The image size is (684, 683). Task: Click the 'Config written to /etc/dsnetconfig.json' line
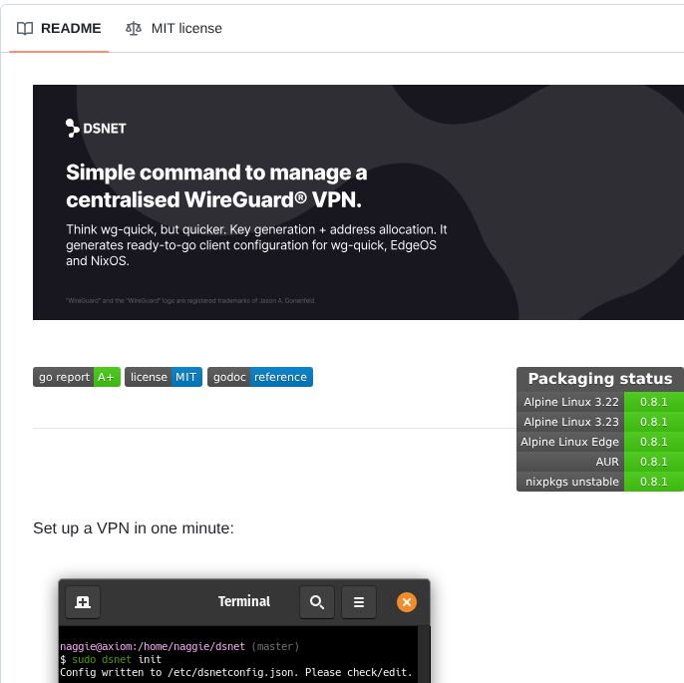click(x=236, y=672)
